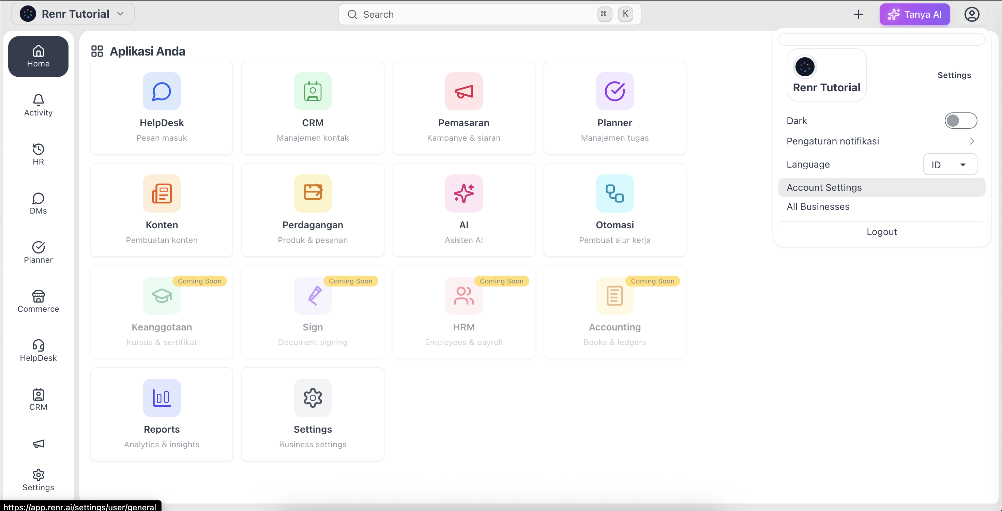Open DMs in the sidebar
This screenshot has height=511, width=1002.
[x=38, y=203]
